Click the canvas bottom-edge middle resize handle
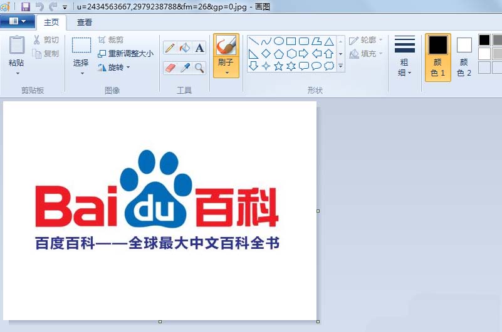 coord(160,321)
